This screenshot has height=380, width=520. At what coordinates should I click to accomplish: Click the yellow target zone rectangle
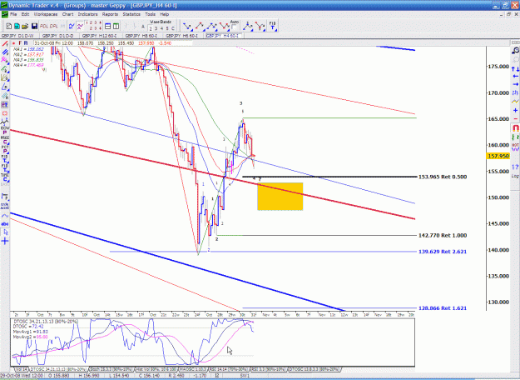(280, 197)
